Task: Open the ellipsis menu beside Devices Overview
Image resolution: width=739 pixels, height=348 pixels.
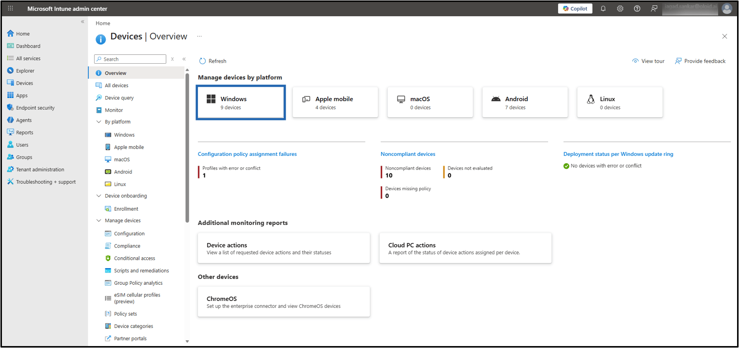Action: 199,36
